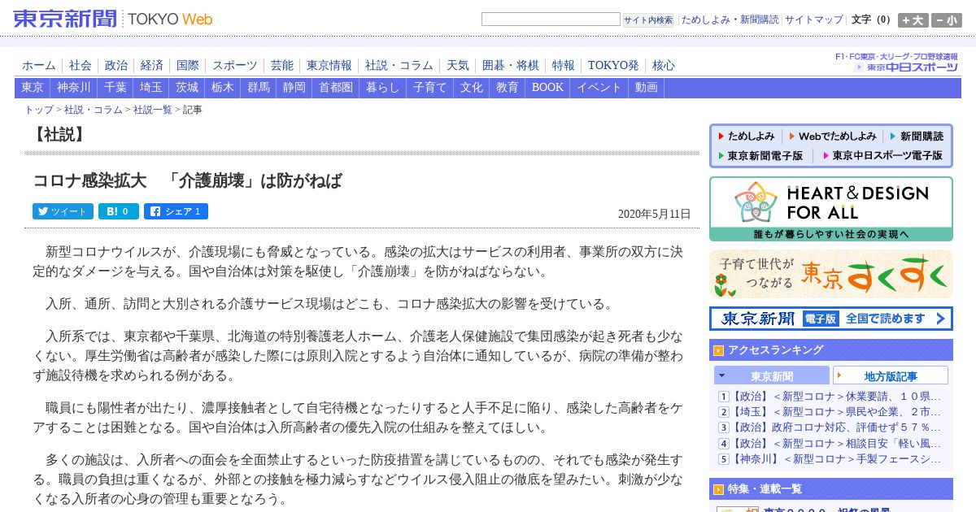
Task: Open the TOKYO発 menu item
Action: (x=613, y=65)
